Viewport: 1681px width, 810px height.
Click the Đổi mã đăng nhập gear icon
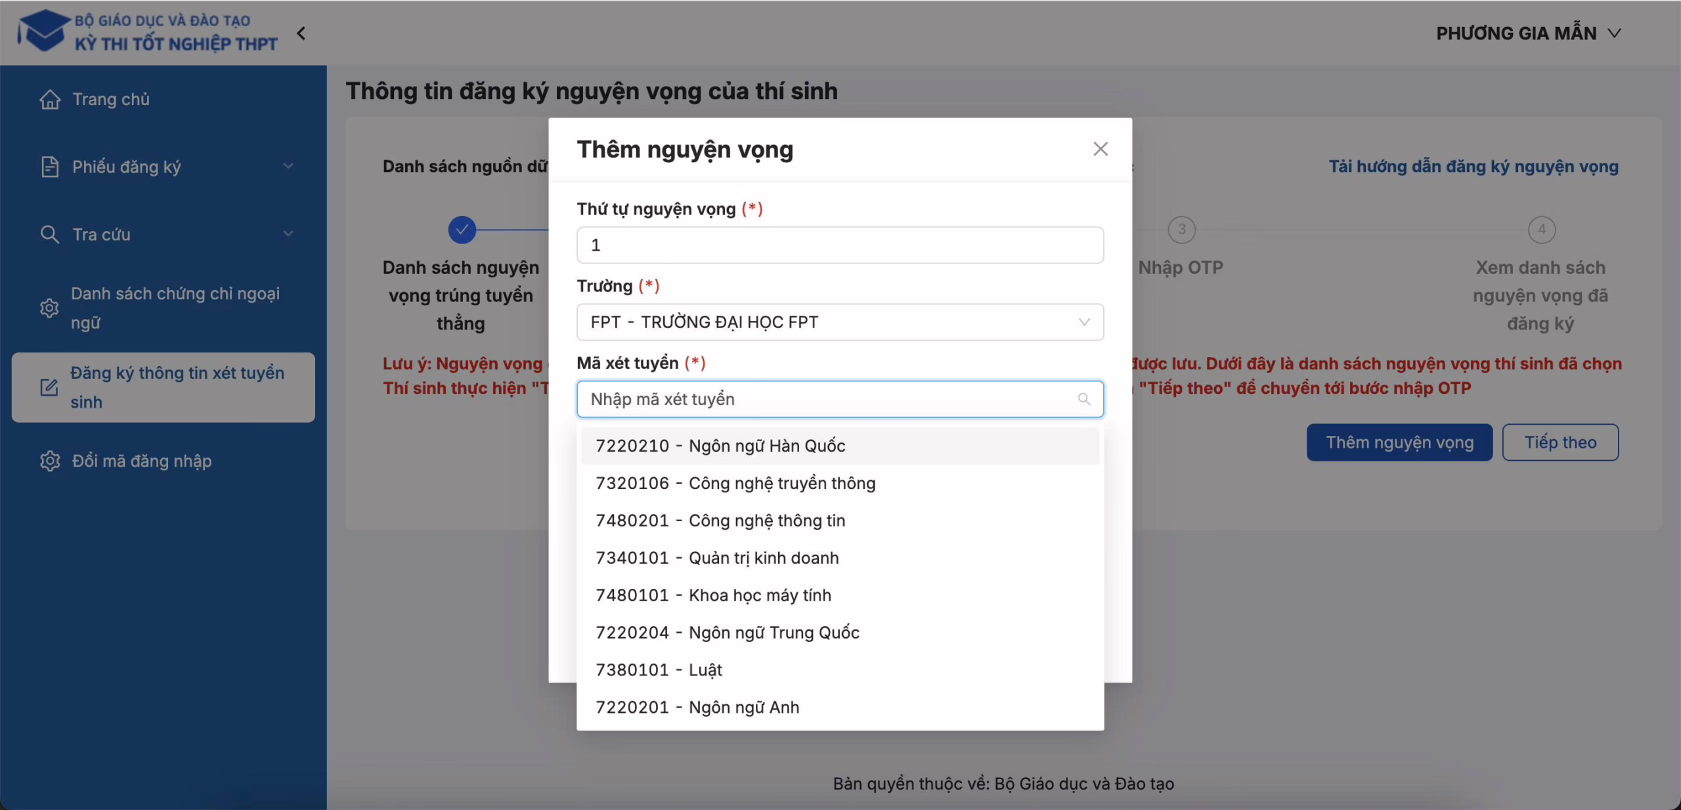pyautogui.click(x=50, y=461)
